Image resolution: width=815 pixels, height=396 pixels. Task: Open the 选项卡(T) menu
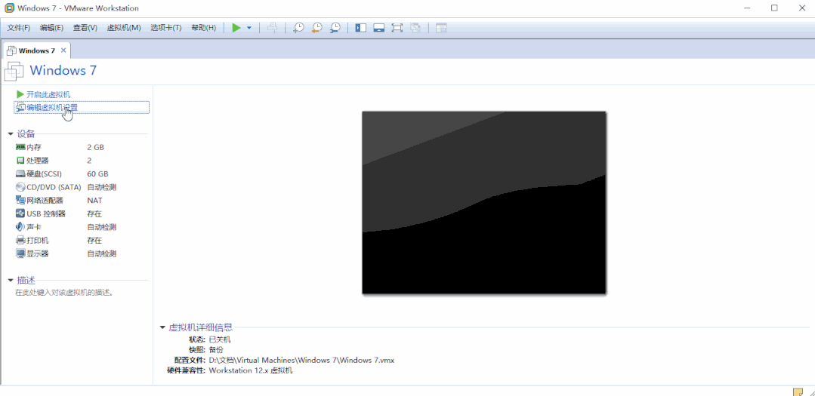166,28
